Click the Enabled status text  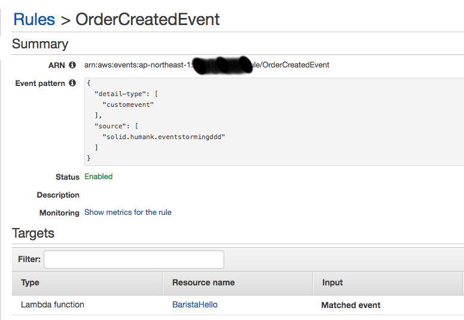(98, 177)
